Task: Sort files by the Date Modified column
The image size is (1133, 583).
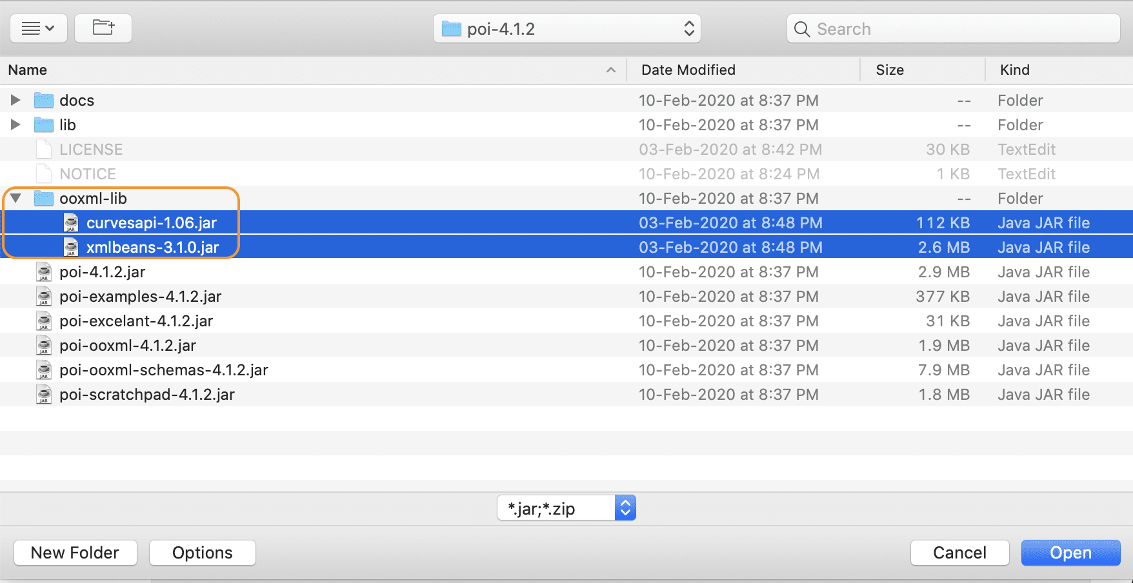Action: tap(688, 70)
